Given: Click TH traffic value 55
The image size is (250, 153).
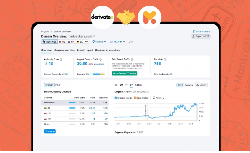Looking at the screenshot, I should 94,119.
